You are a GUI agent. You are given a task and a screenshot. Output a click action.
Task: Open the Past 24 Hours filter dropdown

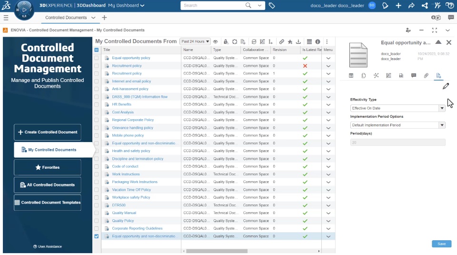(x=195, y=41)
